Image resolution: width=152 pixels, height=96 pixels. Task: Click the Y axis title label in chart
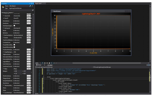53,32
